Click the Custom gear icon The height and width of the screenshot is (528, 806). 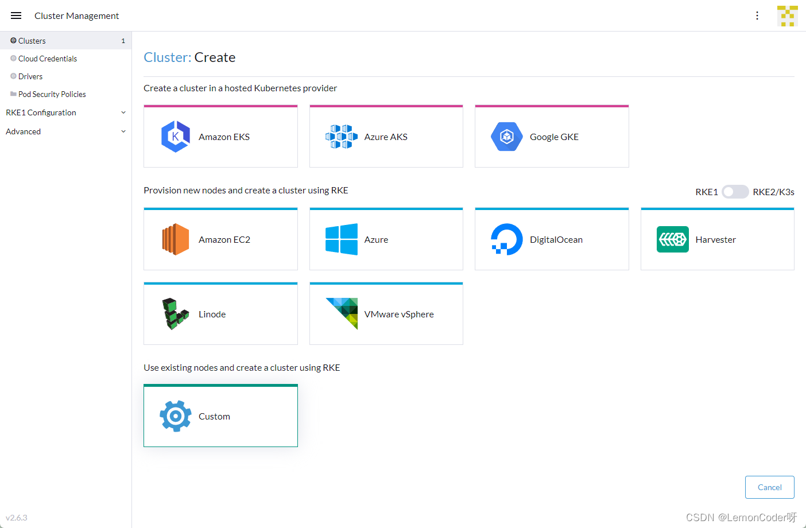click(176, 416)
